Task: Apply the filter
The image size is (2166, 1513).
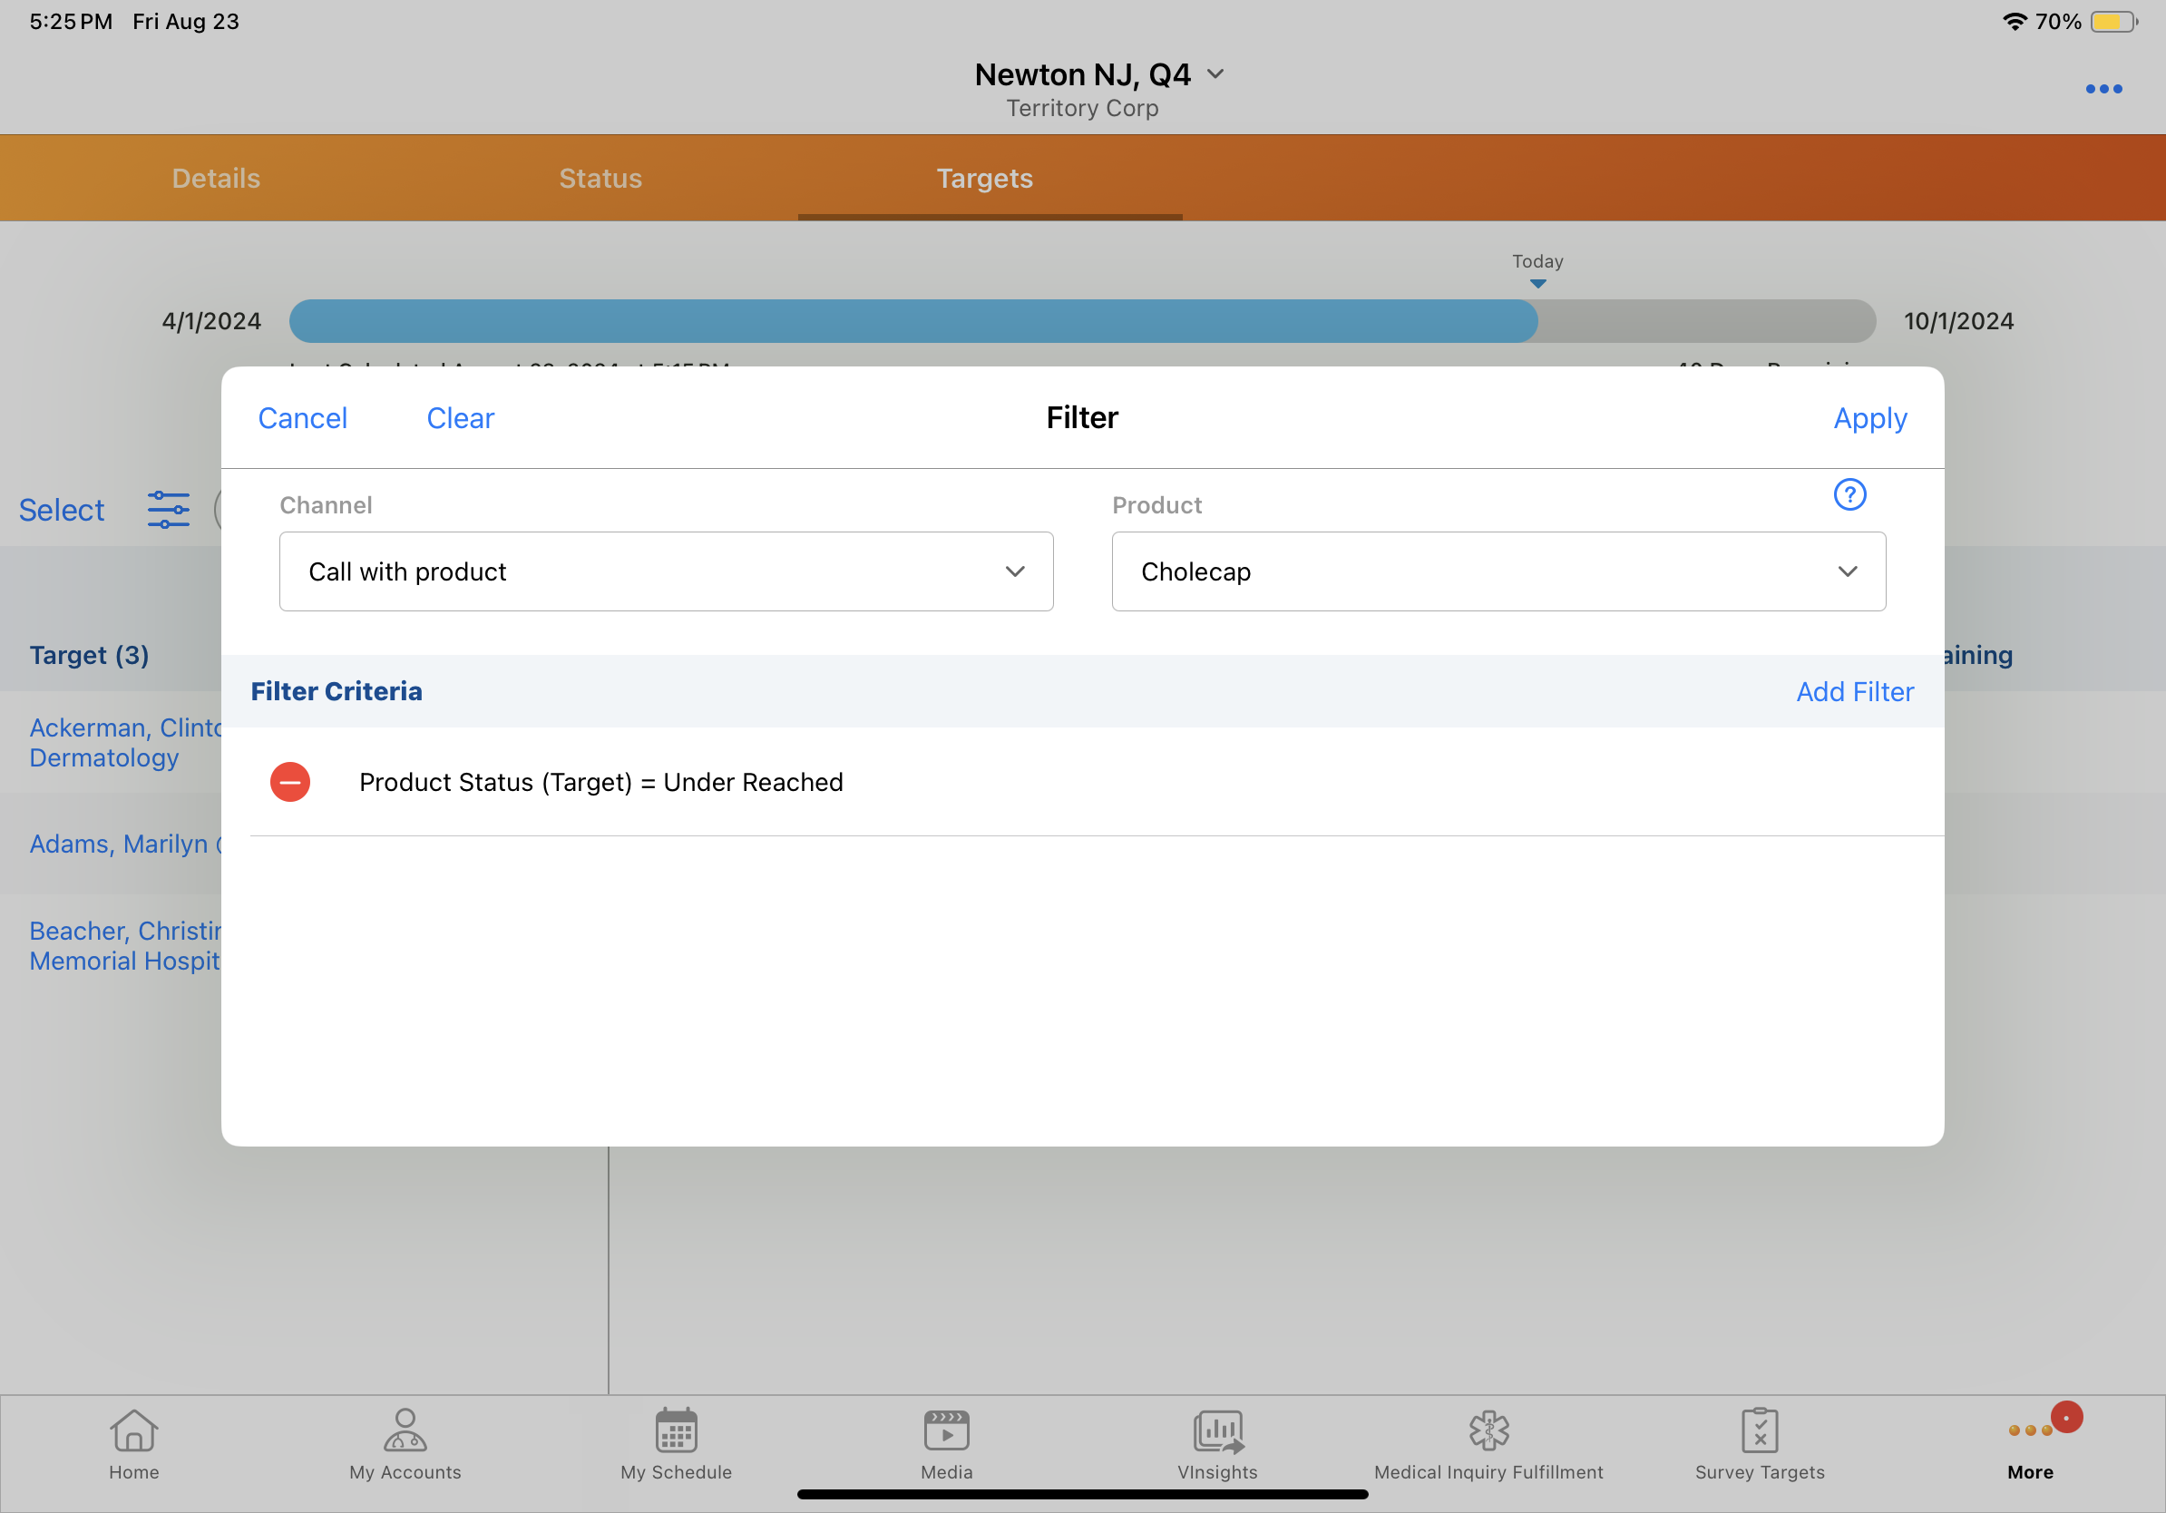Action: (x=1868, y=418)
